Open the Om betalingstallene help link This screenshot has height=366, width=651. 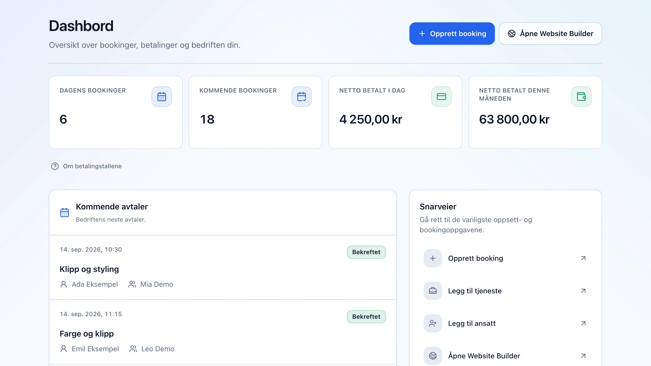(x=86, y=166)
